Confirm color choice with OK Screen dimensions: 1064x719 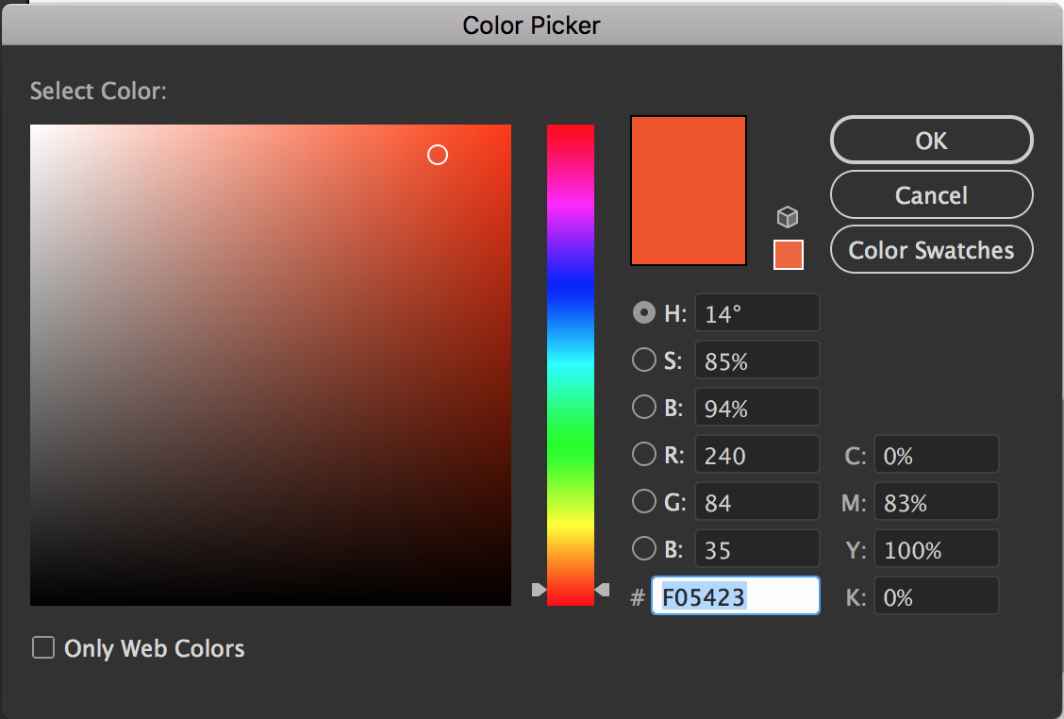(x=931, y=140)
